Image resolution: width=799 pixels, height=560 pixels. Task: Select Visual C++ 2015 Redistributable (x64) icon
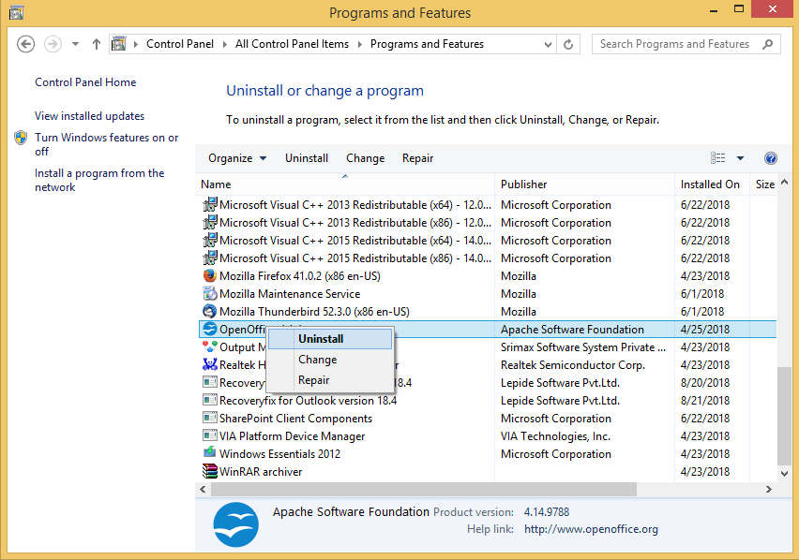coord(209,240)
